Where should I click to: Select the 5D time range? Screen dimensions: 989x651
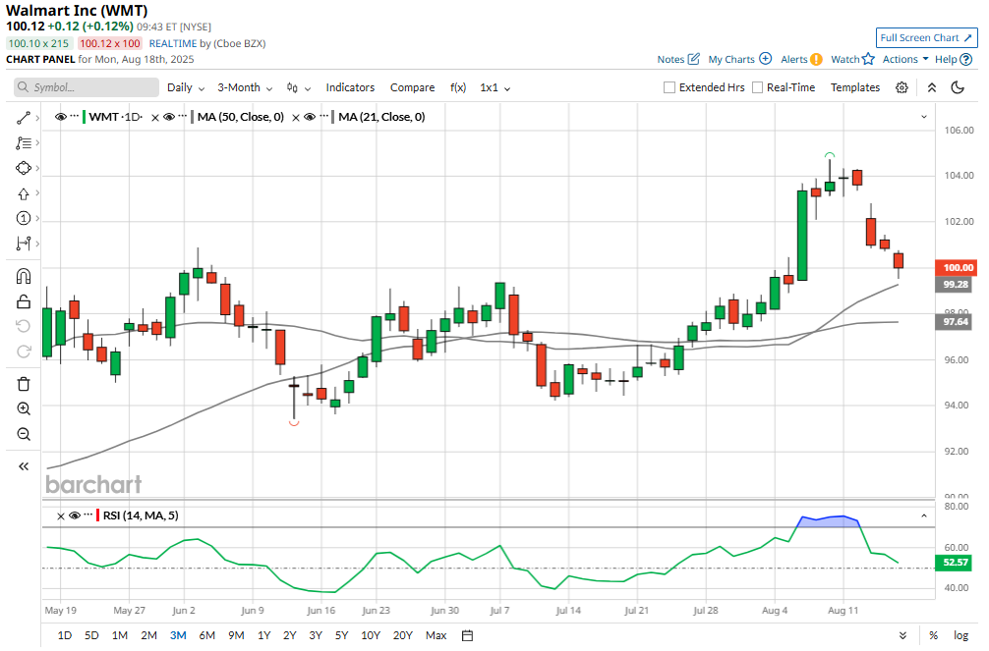click(91, 635)
